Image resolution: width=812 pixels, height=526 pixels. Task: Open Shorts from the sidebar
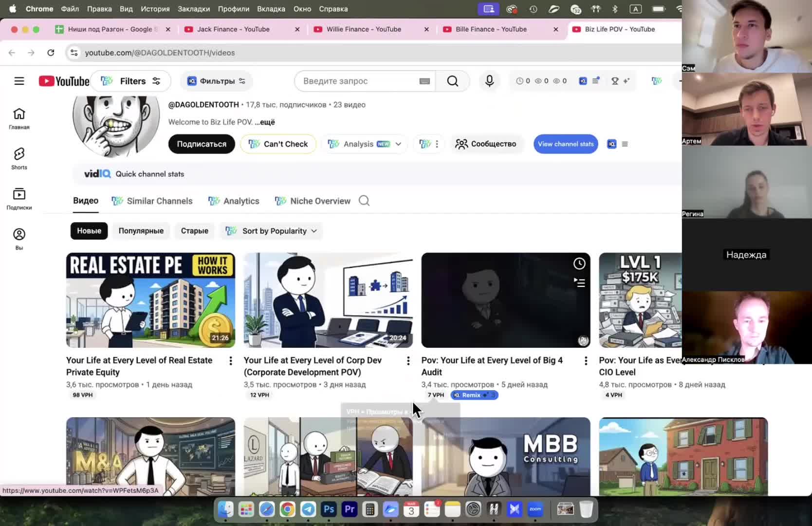point(19,159)
